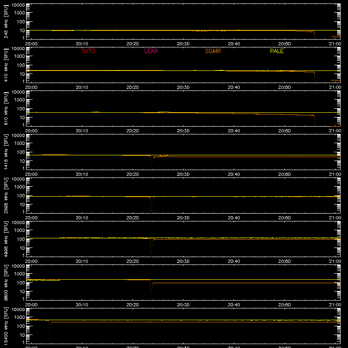Click 20:20 on the 1415 MHz time axis
Image resolution: width=348 pixels, height=348 pixels.
click(133, 174)
